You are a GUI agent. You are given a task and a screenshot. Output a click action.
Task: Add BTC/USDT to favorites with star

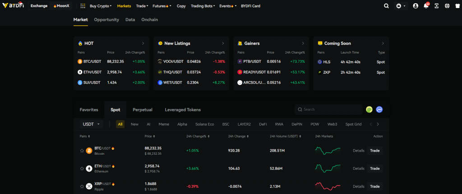(x=82, y=150)
